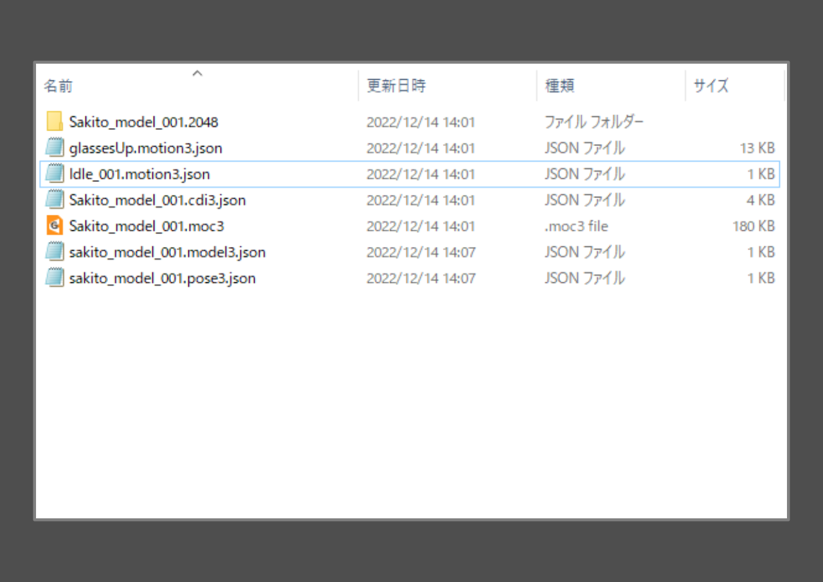Viewport: 823px width, 582px height.
Task: Click the JSON ファイル type of glassesUp.motion3.json
Action: [x=584, y=148]
